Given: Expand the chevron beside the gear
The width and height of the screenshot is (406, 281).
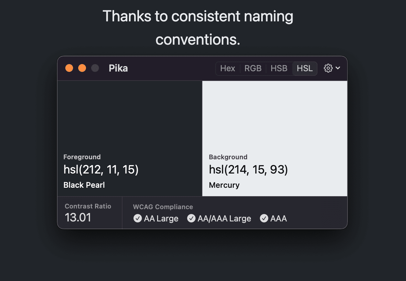Looking at the screenshot, I should (x=338, y=68).
